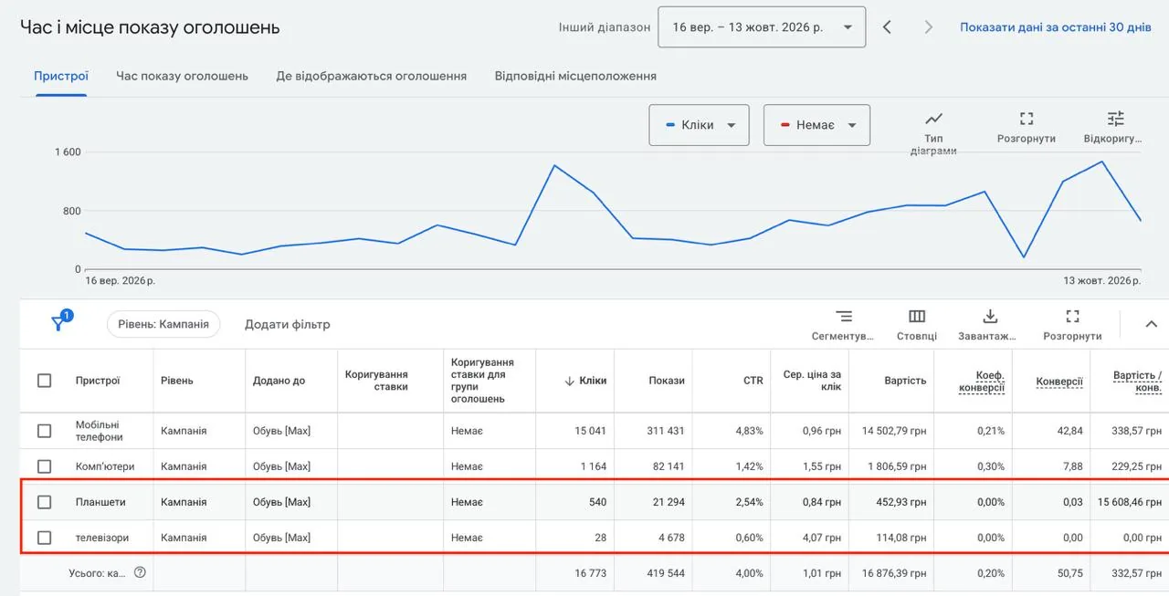Open the Стовпці columns icon
Viewport: 1169px width, 596px height.
[917, 317]
